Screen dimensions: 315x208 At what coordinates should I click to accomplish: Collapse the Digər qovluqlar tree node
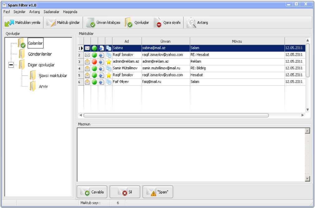click(x=11, y=65)
